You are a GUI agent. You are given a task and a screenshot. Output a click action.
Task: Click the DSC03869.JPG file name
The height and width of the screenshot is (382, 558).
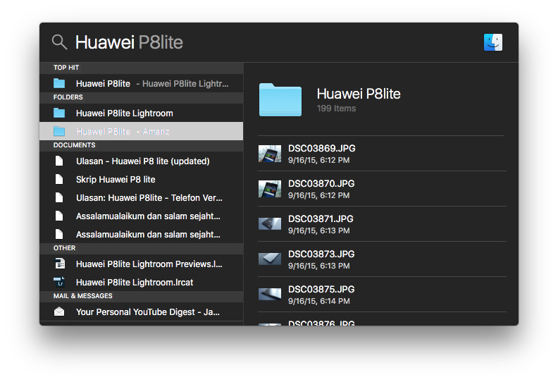322,149
